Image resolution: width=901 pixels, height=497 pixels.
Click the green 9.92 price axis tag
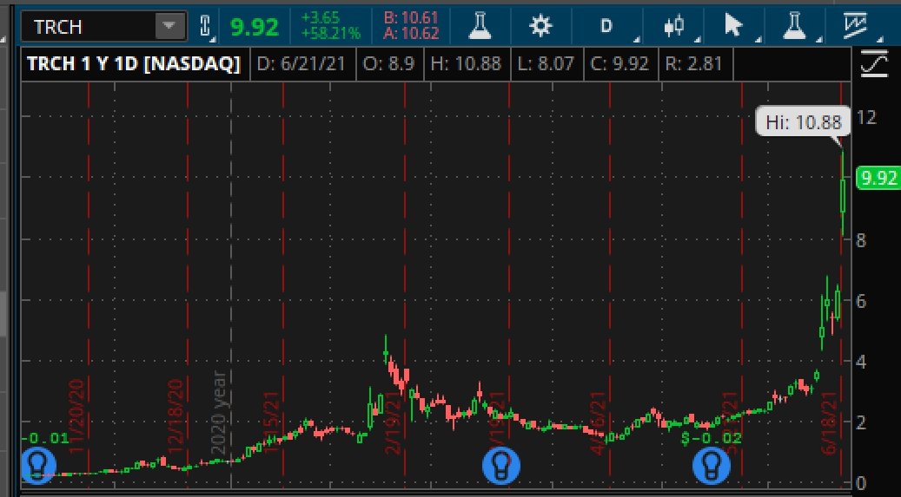tap(878, 177)
